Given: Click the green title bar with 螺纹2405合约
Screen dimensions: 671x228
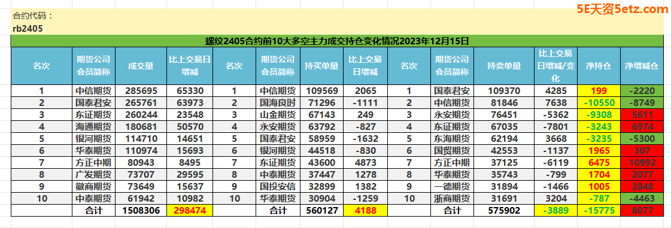Looking at the screenshot, I should pos(337,41).
